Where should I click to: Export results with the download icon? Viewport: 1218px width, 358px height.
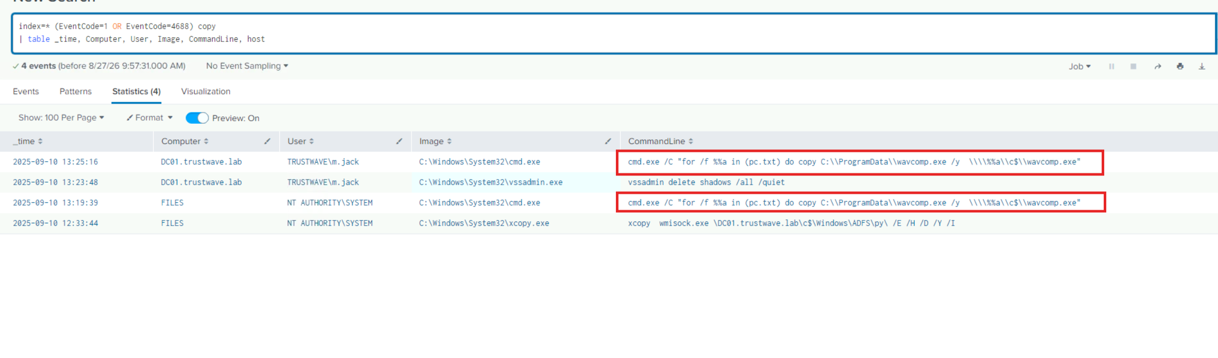click(x=1202, y=66)
